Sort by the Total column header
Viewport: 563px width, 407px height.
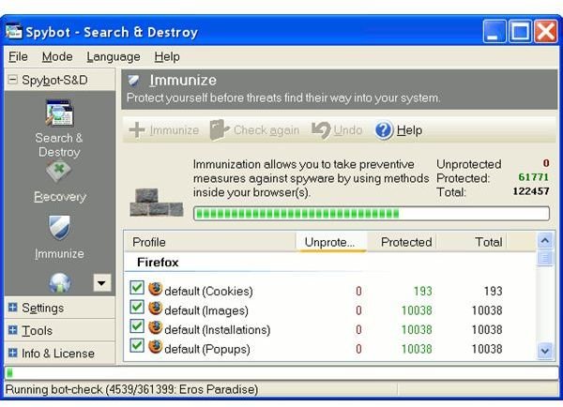(471, 242)
